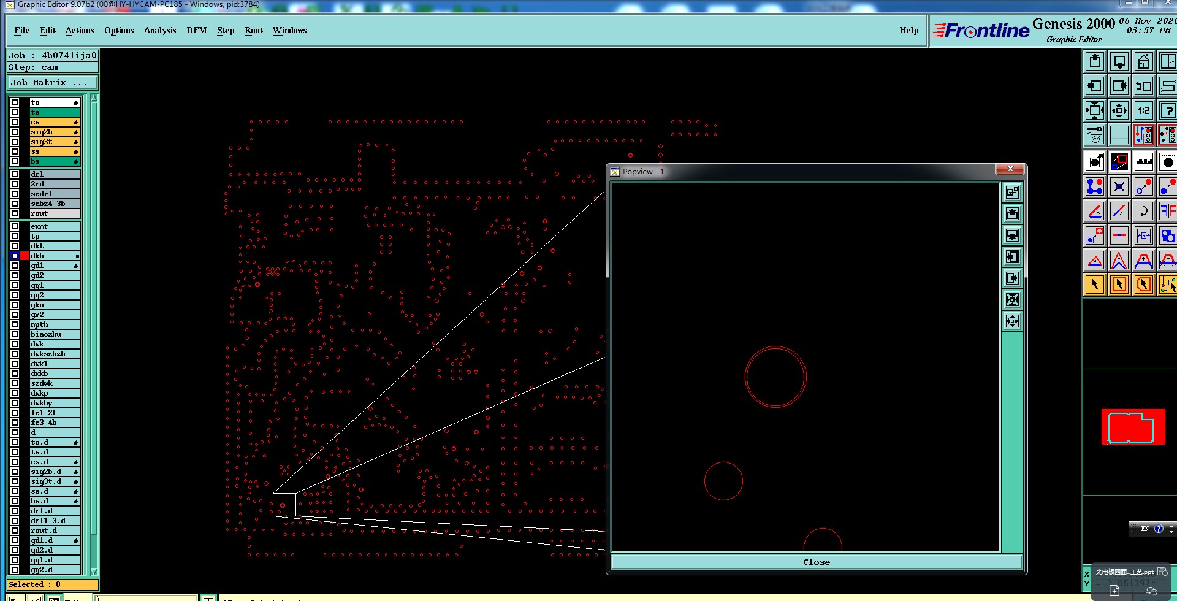Open the Analysis menu
This screenshot has width=1177, height=601.
coord(160,30)
